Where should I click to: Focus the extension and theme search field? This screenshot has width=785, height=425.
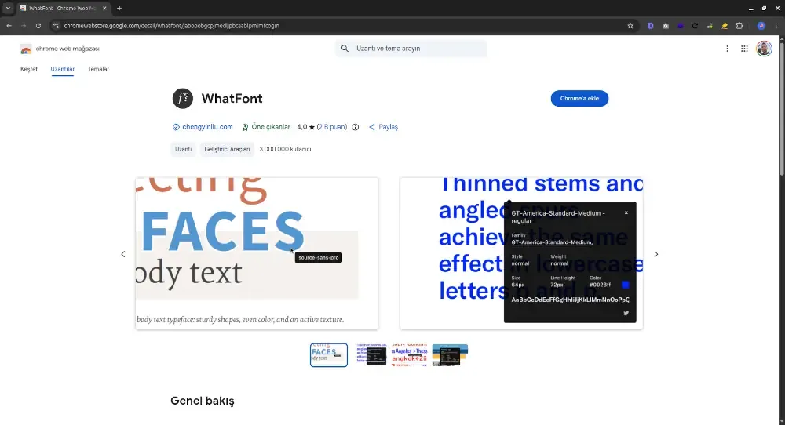(x=411, y=49)
